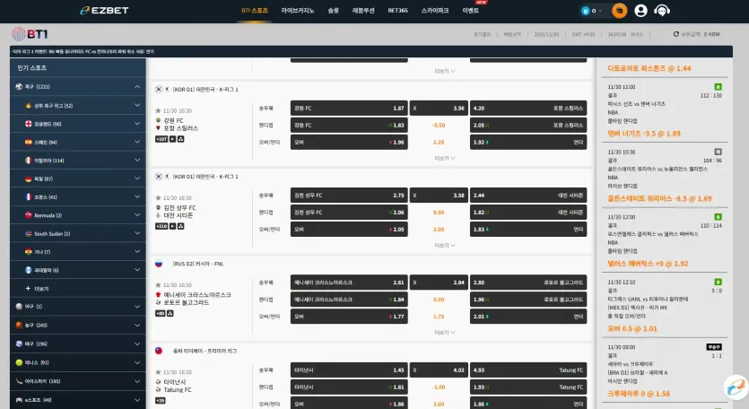Select the draw X at 3.56 odds
This screenshot has width=749, height=409.
[x=439, y=108]
